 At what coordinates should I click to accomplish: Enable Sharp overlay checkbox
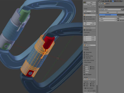[91, 67]
